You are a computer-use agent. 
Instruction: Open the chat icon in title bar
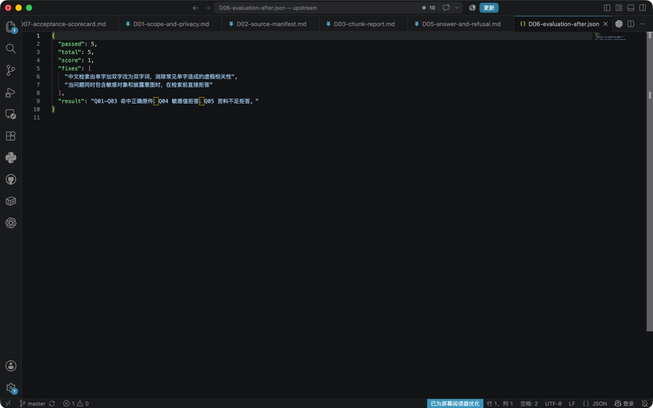click(446, 8)
